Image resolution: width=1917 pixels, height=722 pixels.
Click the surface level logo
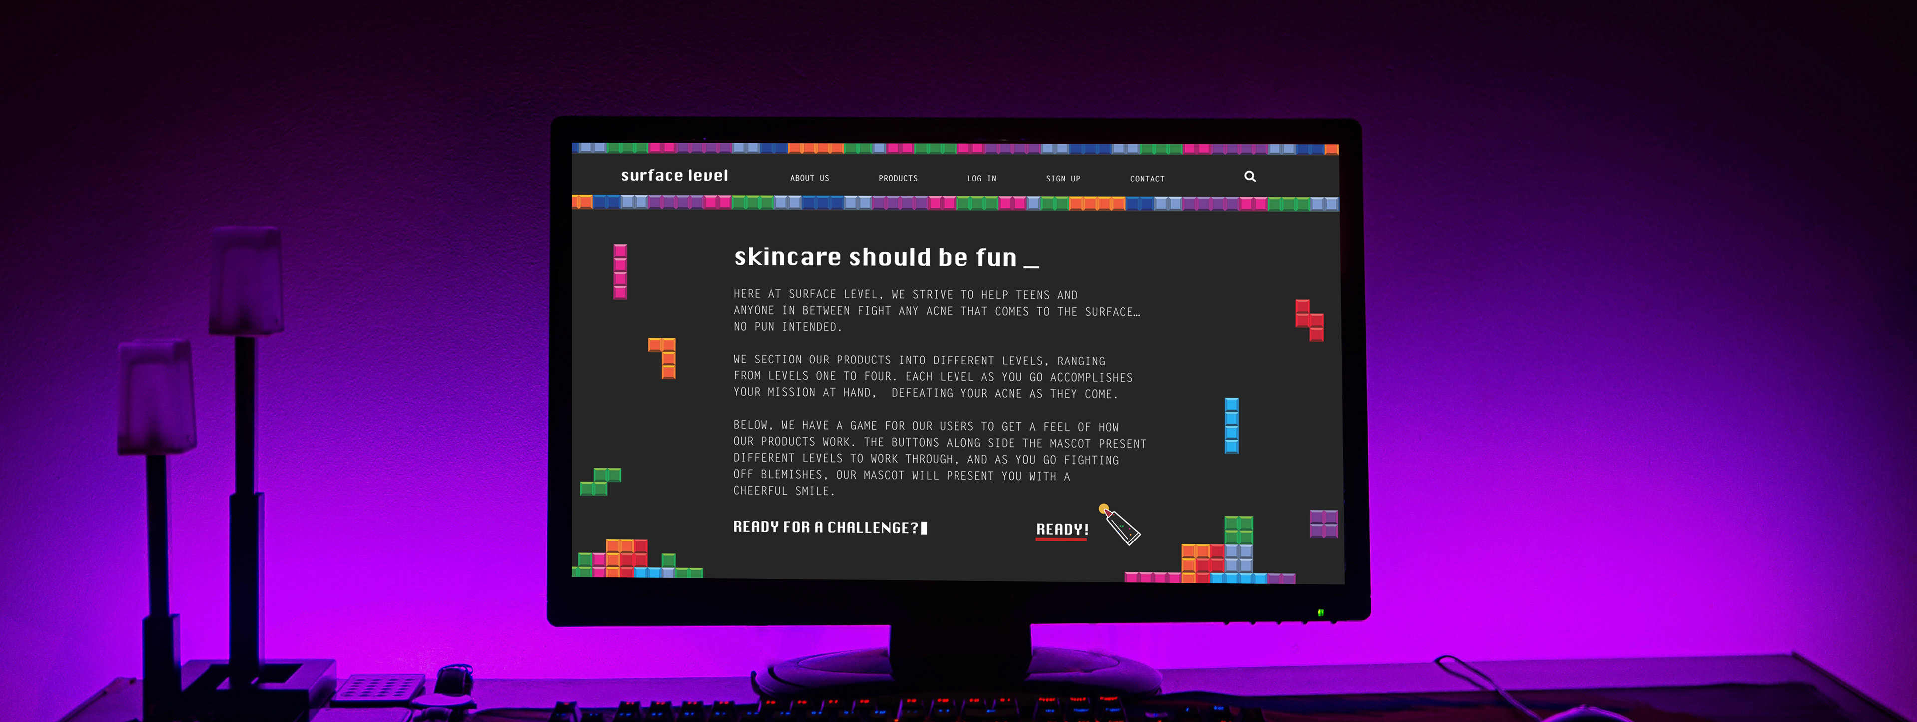[674, 176]
